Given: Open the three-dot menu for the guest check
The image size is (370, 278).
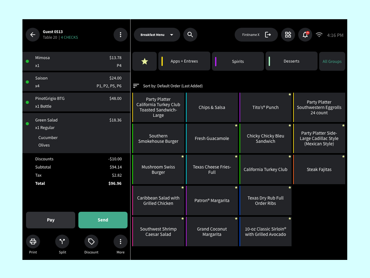Looking at the screenshot, I should point(120,35).
